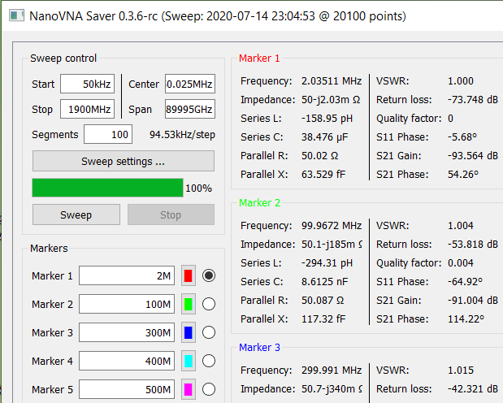Click the Marker 1 return loss -73.748 dB

(473, 100)
